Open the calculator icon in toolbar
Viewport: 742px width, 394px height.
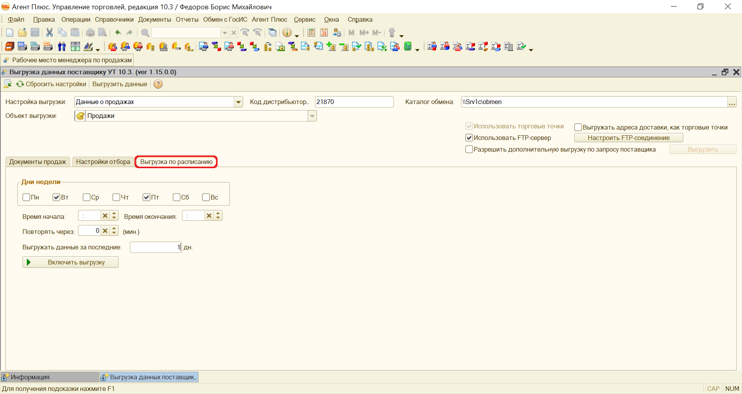click(x=311, y=33)
